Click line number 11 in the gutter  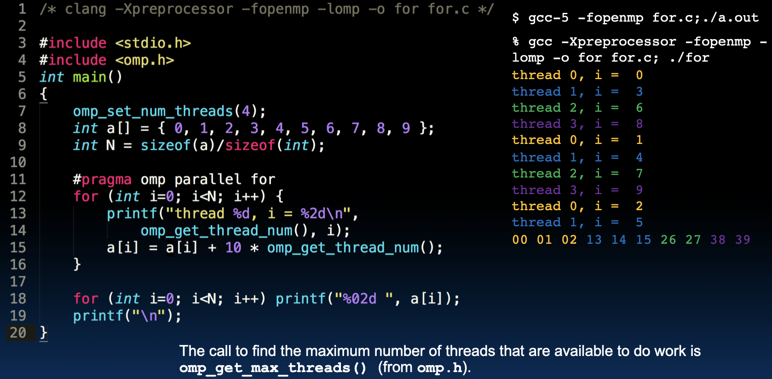(18, 179)
